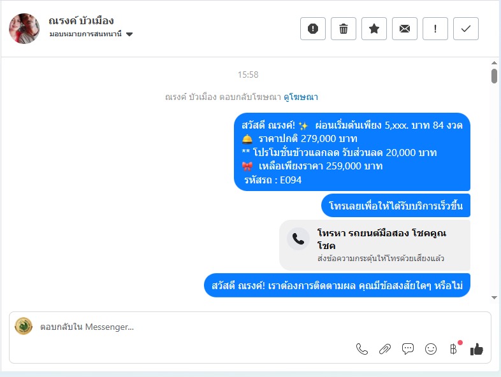
Task: Open the ดูโฆษณา view ad link
Action: coord(301,97)
